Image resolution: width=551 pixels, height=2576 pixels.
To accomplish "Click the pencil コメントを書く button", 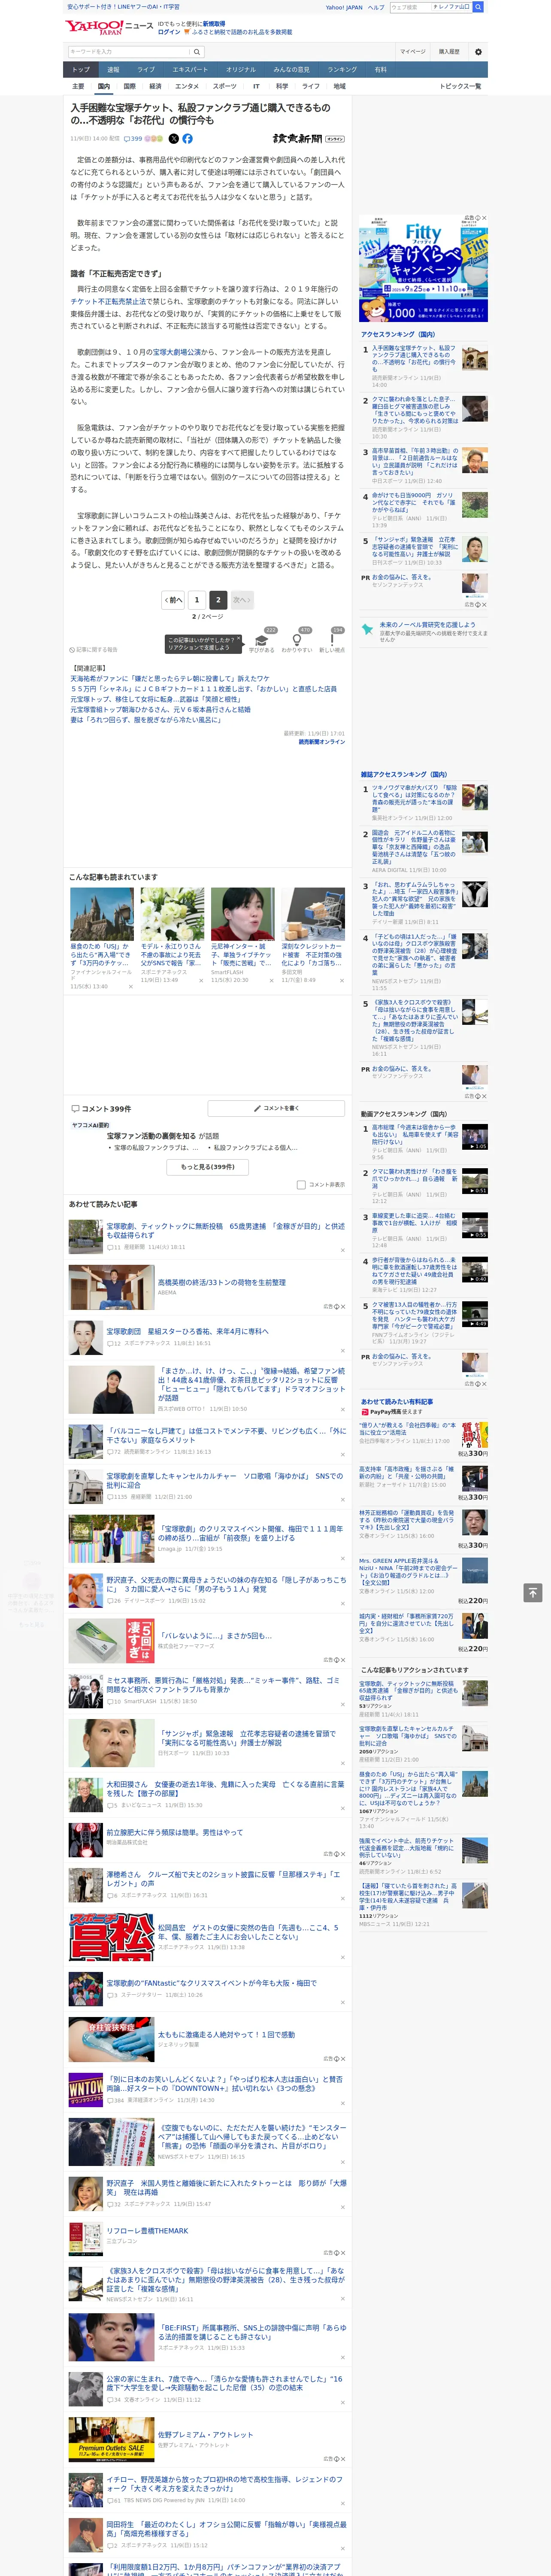I will coord(276,1108).
